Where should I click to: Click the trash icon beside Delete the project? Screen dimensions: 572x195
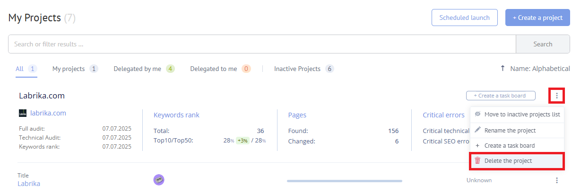coord(477,161)
